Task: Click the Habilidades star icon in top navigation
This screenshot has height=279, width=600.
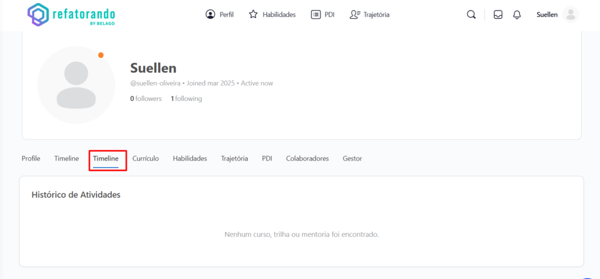Action: 253,15
